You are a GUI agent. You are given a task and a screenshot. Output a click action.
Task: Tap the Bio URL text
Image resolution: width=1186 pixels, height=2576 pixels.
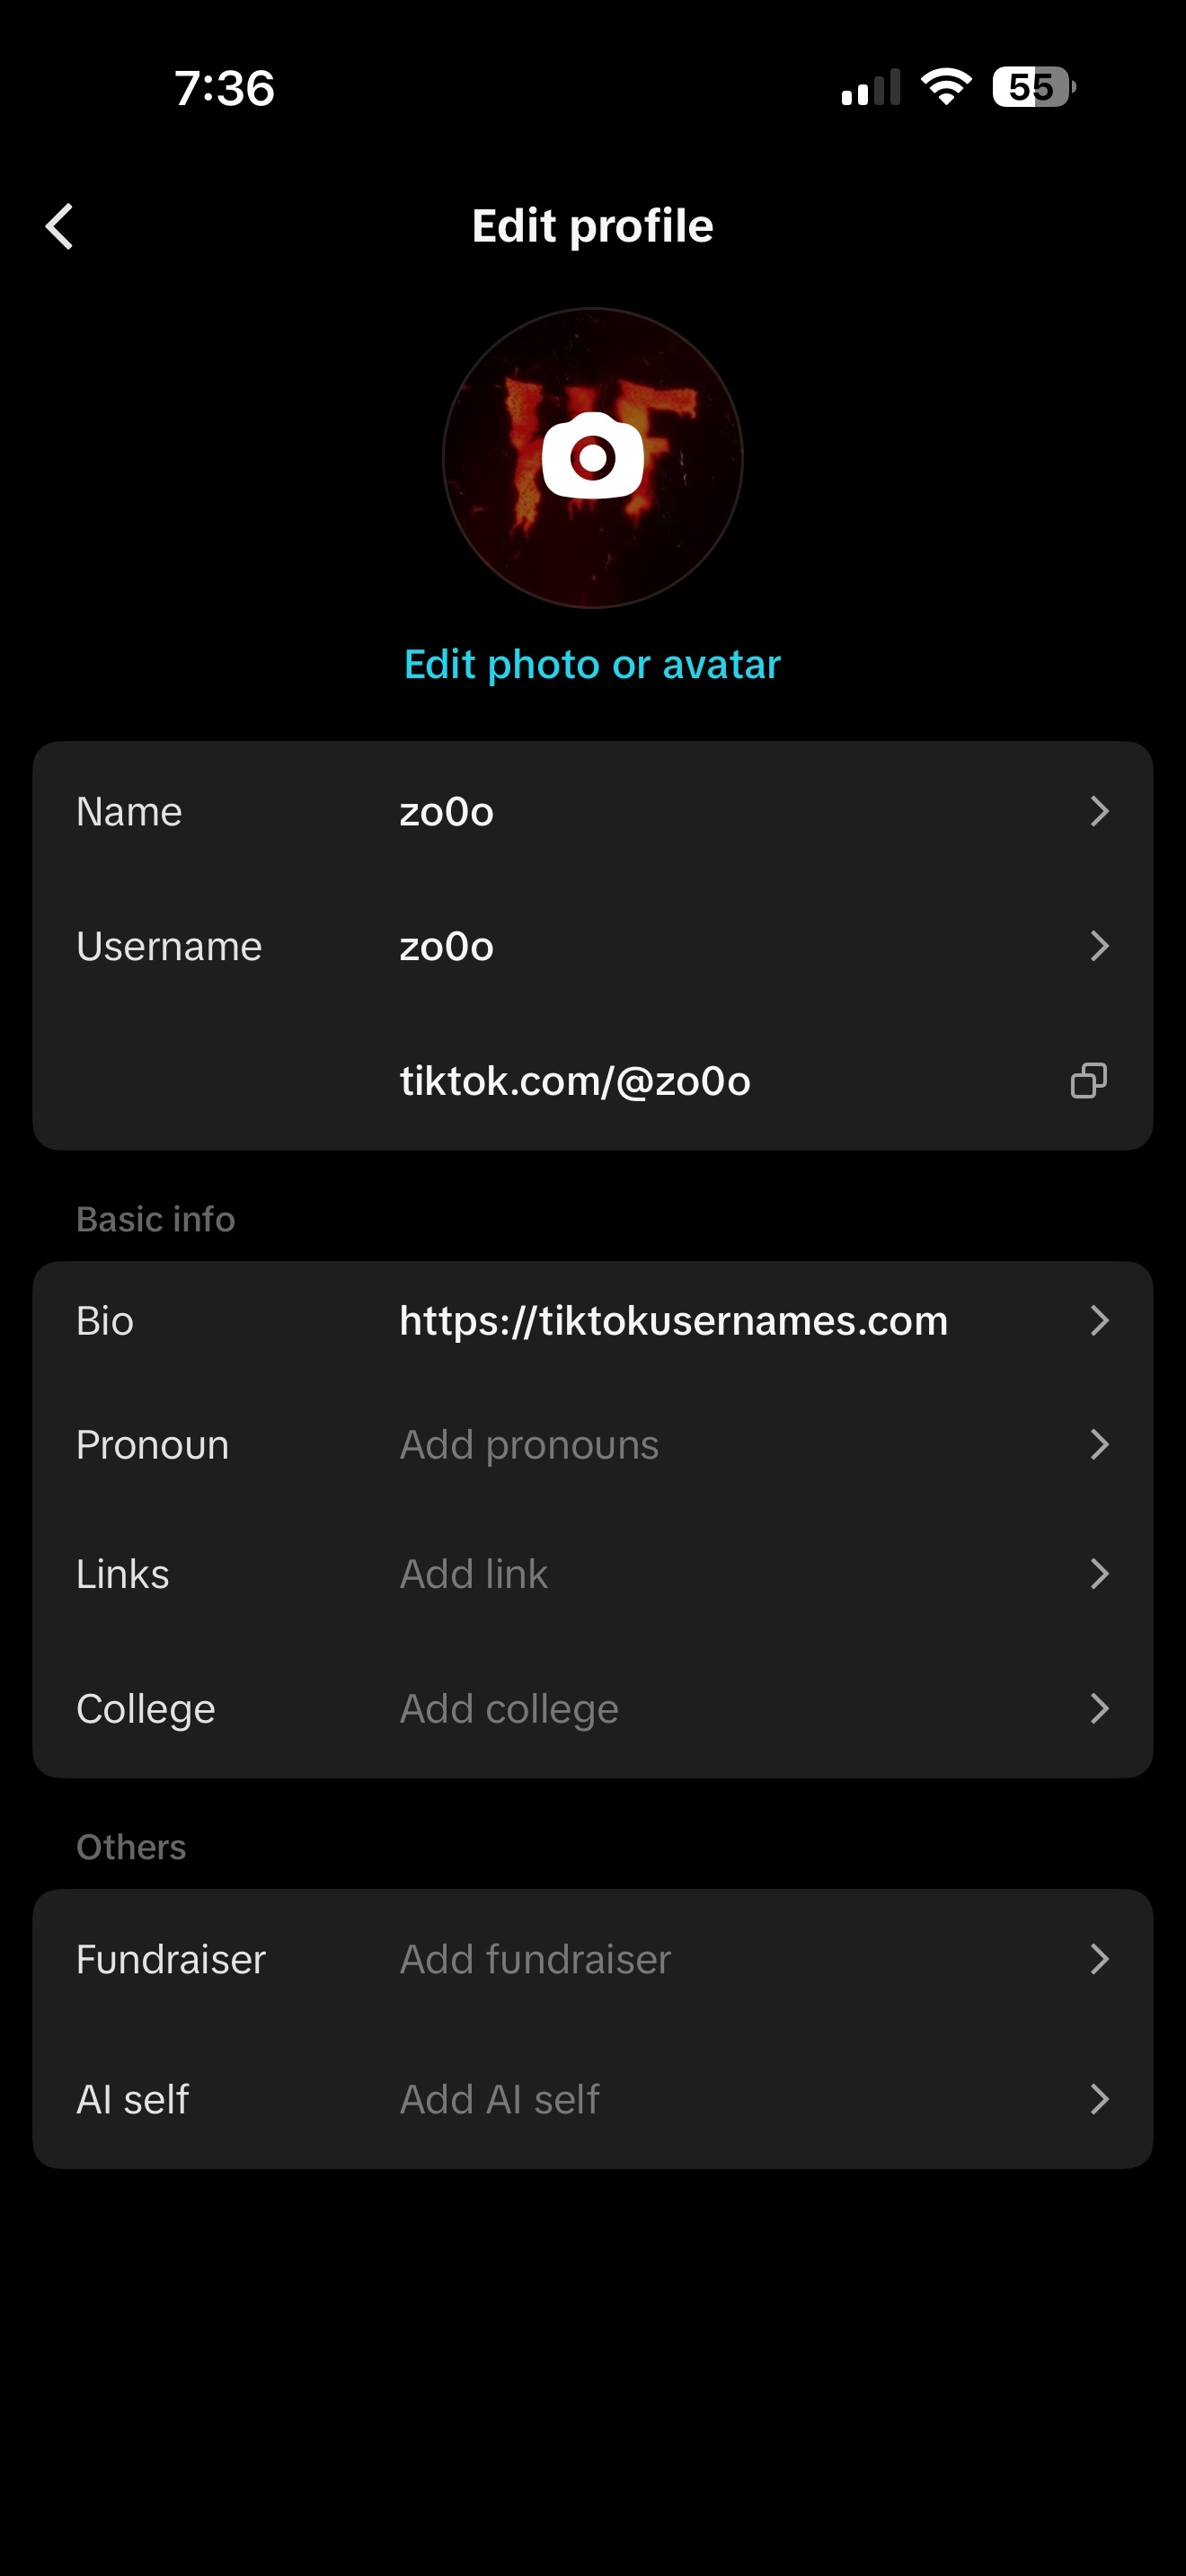673,1321
